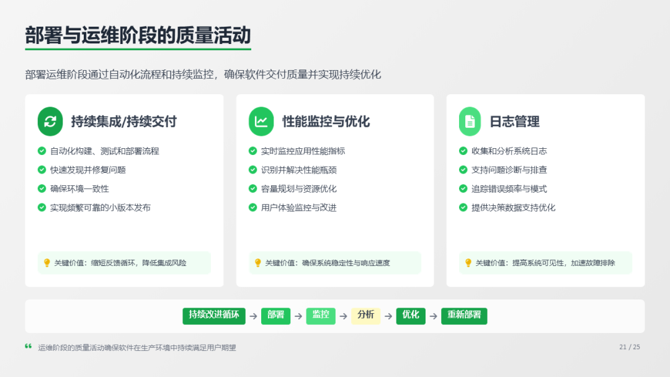Viewport: 670px width, 377px height.
Task: Click the arrow between 部署 and 监控
Action: [x=298, y=316]
